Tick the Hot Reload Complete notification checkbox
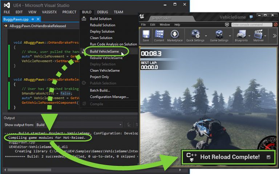This screenshot has width=279, height=174. [x=268, y=157]
